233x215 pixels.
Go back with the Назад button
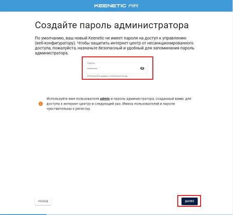[x=43, y=201]
